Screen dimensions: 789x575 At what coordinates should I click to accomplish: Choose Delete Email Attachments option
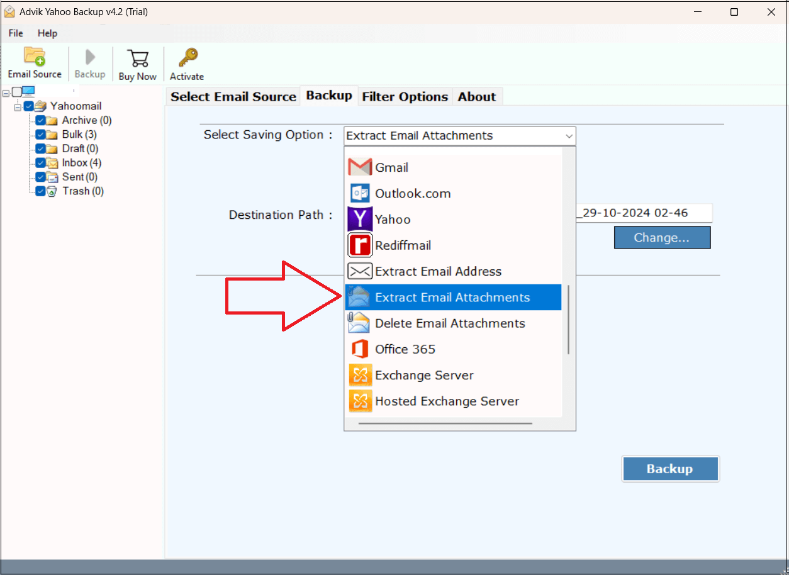coord(453,323)
